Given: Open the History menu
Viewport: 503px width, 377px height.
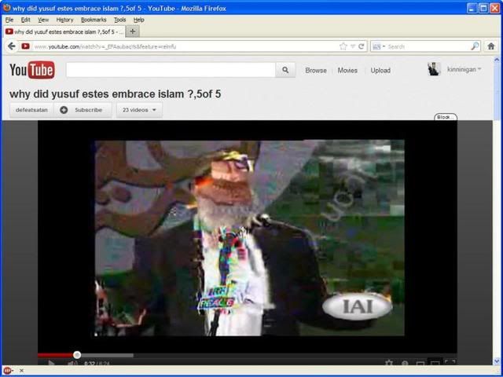Looking at the screenshot, I should (x=64, y=20).
